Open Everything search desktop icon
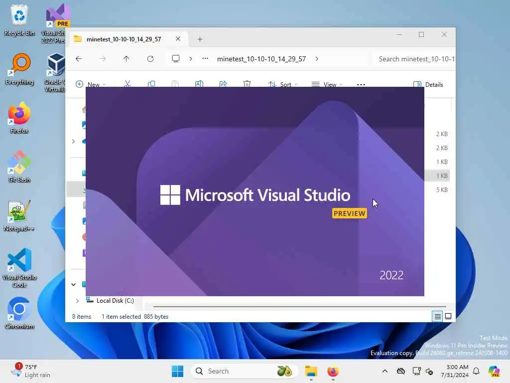Image resolution: width=510 pixels, height=383 pixels. pos(19,69)
